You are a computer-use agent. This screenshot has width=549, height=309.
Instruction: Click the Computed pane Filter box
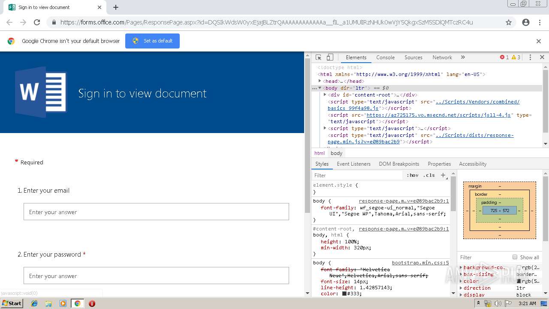483,257
